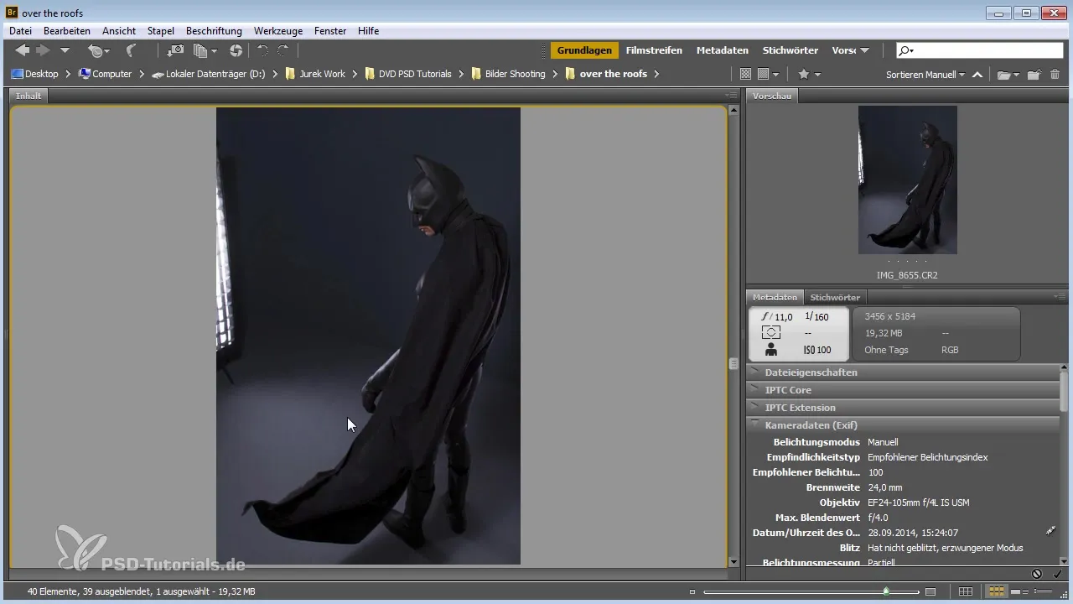Click the preview thumbnail IMG_8655.CR2
The image size is (1073, 604).
click(x=907, y=180)
